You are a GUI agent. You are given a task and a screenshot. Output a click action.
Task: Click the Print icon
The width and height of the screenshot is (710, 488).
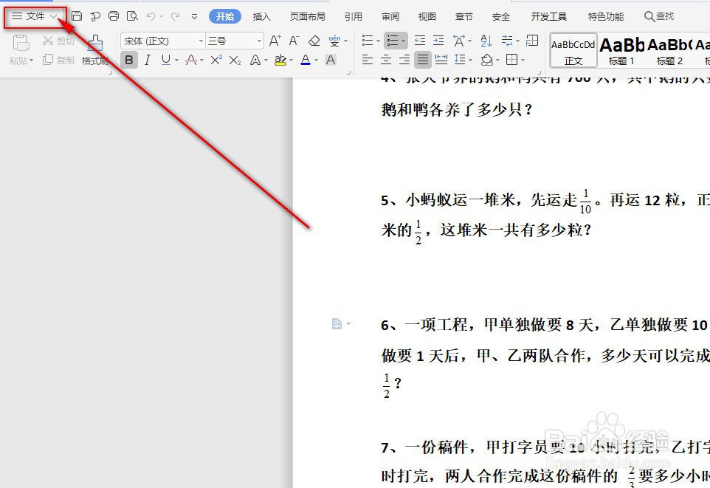coord(113,15)
